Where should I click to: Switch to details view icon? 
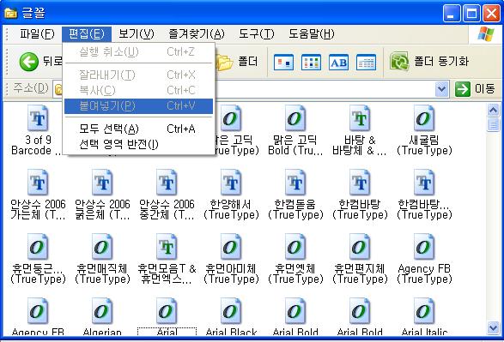tap(366, 62)
